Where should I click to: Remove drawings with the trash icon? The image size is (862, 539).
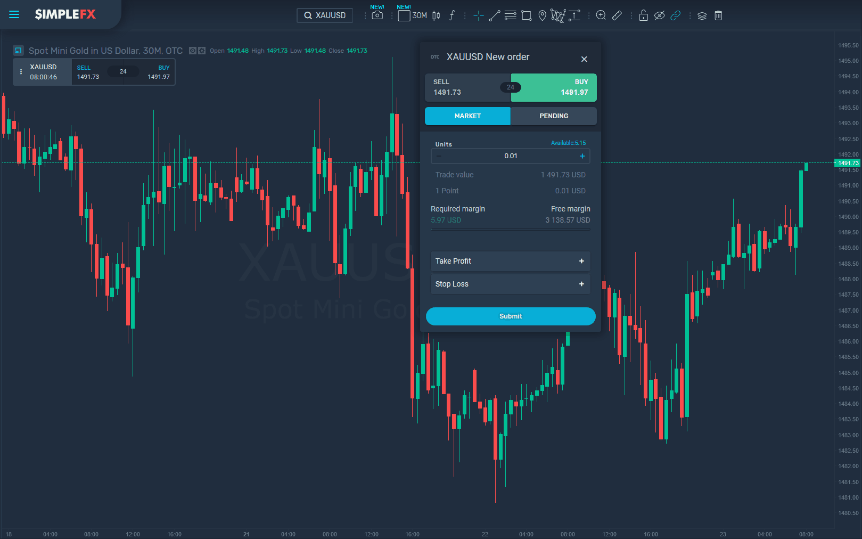[718, 15]
